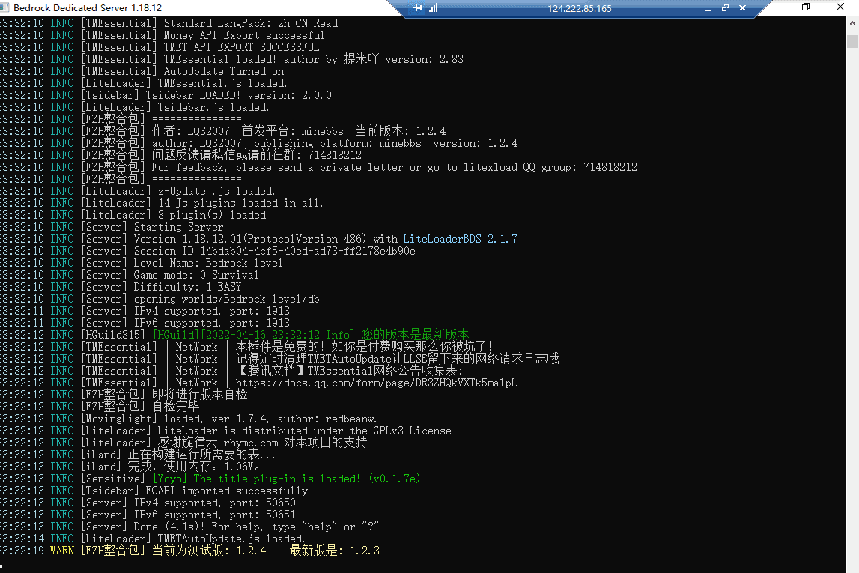
Task: Pin the remote connection bar
Action: (x=418, y=8)
